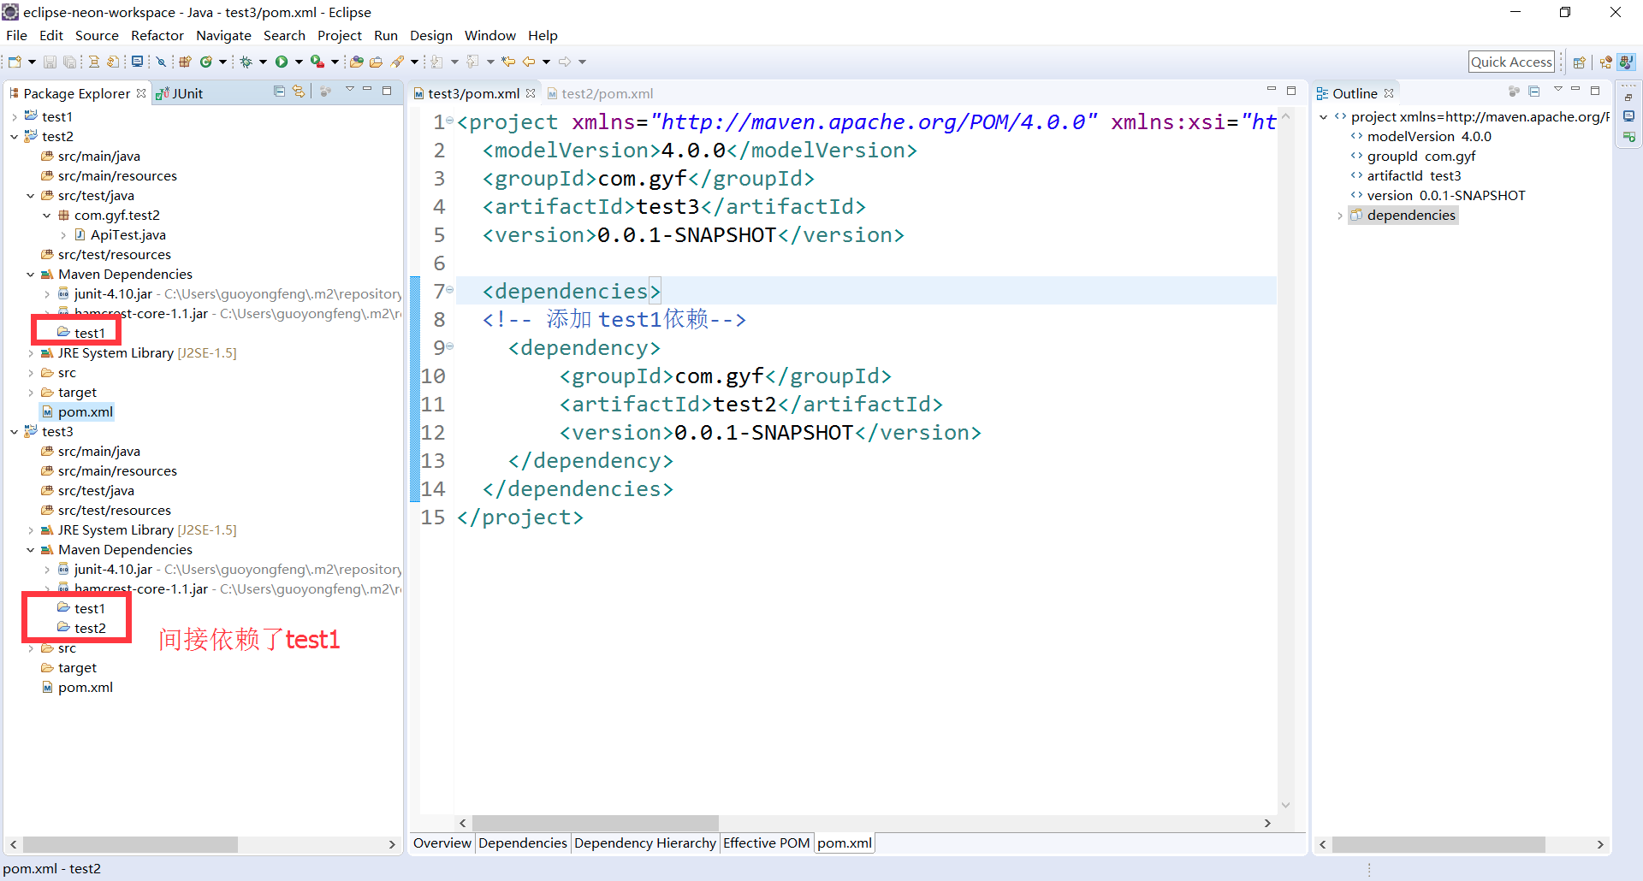Open the Overview tab of pom editor
The width and height of the screenshot is (1643, 881).
point(442,843)
